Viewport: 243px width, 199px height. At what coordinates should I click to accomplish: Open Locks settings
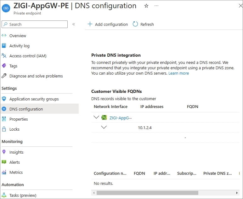pyautogui.click(x=14, y=129)
